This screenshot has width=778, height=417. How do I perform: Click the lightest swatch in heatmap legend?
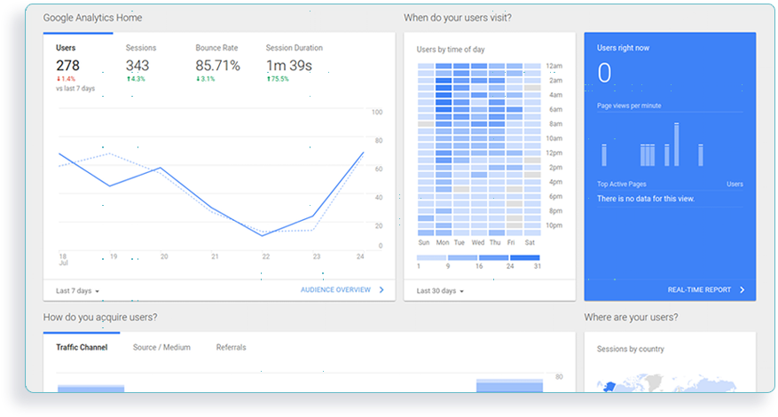432,258
